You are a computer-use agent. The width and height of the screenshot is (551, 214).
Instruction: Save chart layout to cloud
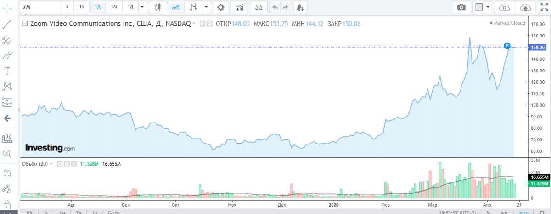click(x=525, y=7)
